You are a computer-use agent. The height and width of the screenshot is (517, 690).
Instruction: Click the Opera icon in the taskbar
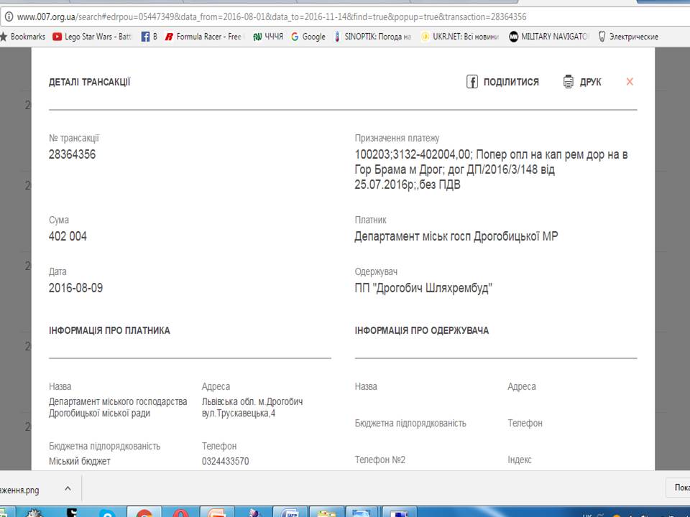click(180, 513)
